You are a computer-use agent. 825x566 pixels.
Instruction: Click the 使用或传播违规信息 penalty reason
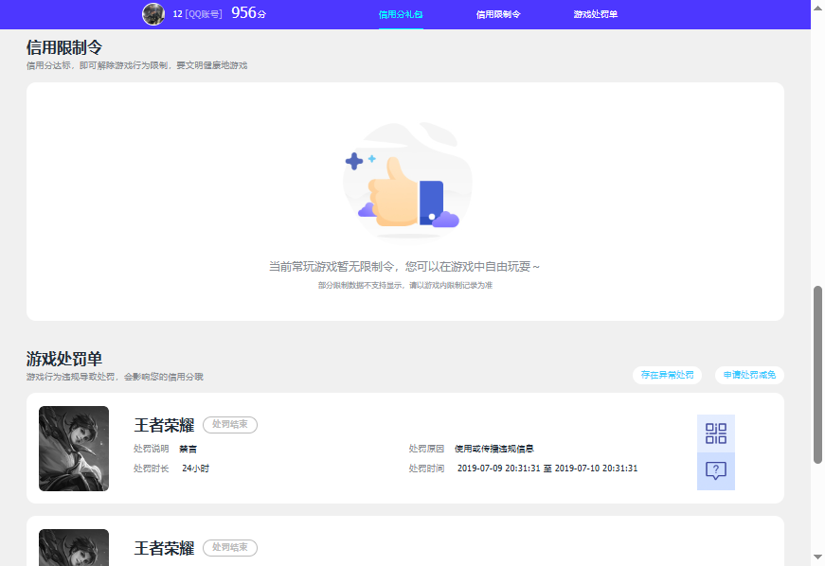pos(494,449)
